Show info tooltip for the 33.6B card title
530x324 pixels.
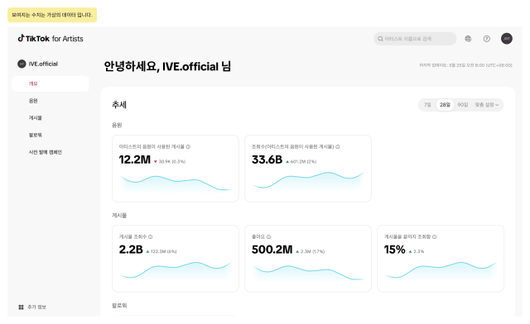[x=338, y=147]
